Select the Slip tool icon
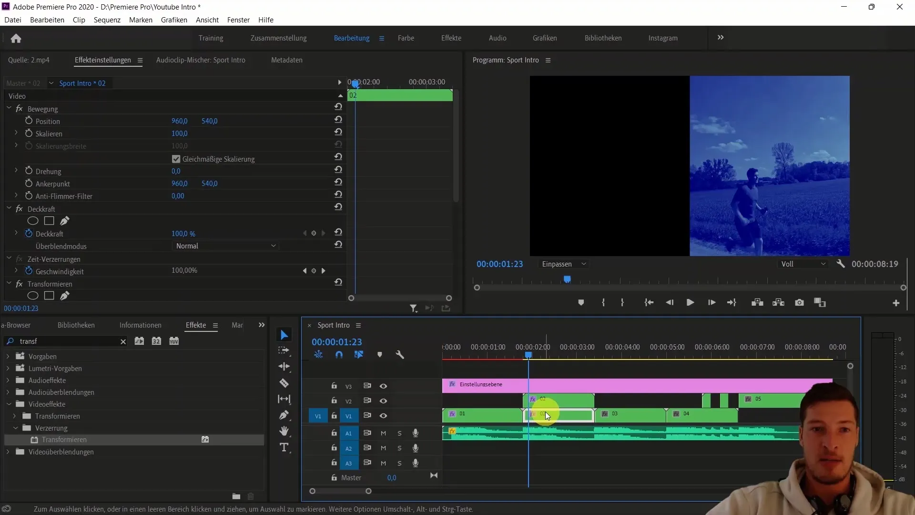Viewport: 915px width, 515px height. click(x=285, y=399)
